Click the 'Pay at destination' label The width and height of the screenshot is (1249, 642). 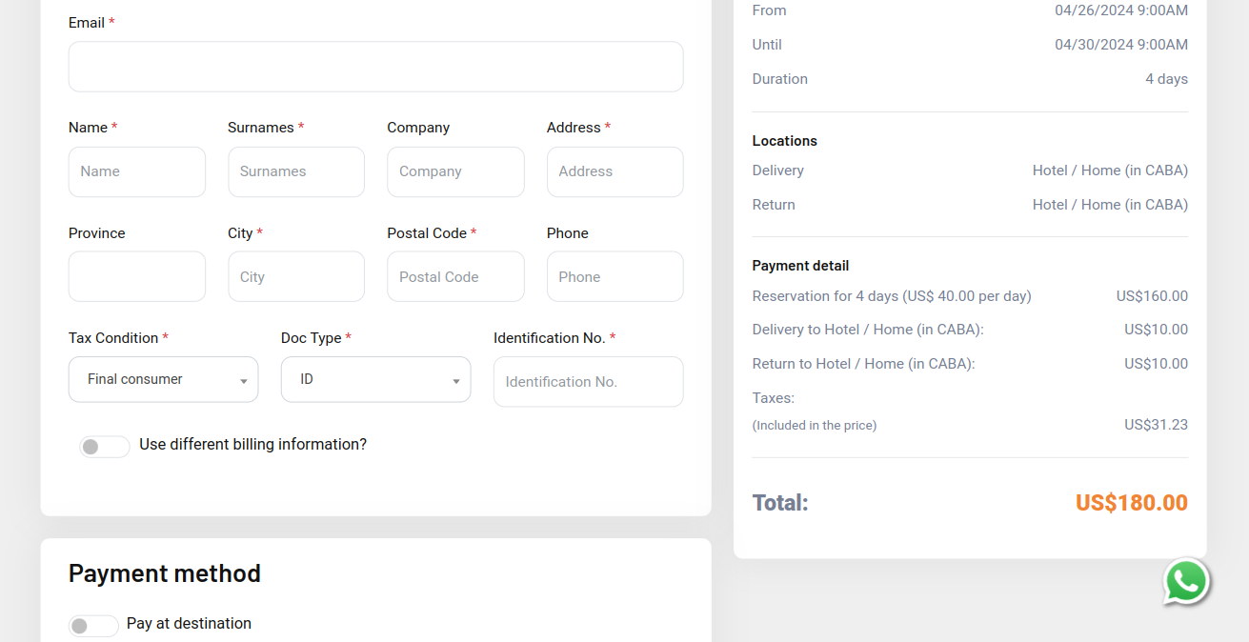point(189,624)
